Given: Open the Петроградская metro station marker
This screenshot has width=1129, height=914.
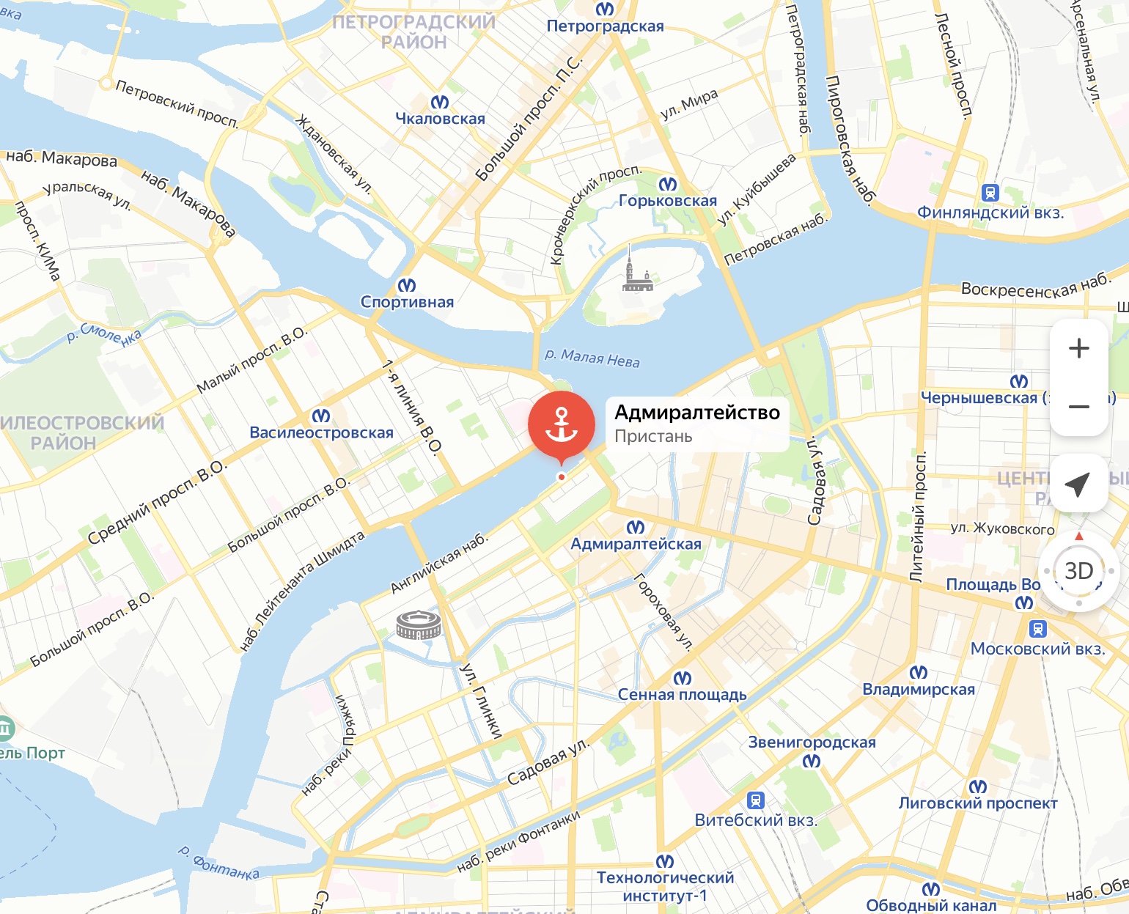Looking at the screenshot, I should click(605, 9).
